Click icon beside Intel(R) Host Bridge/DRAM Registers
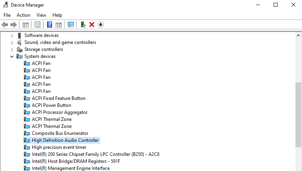Screen dimensions: 302x171 [27, 161]
